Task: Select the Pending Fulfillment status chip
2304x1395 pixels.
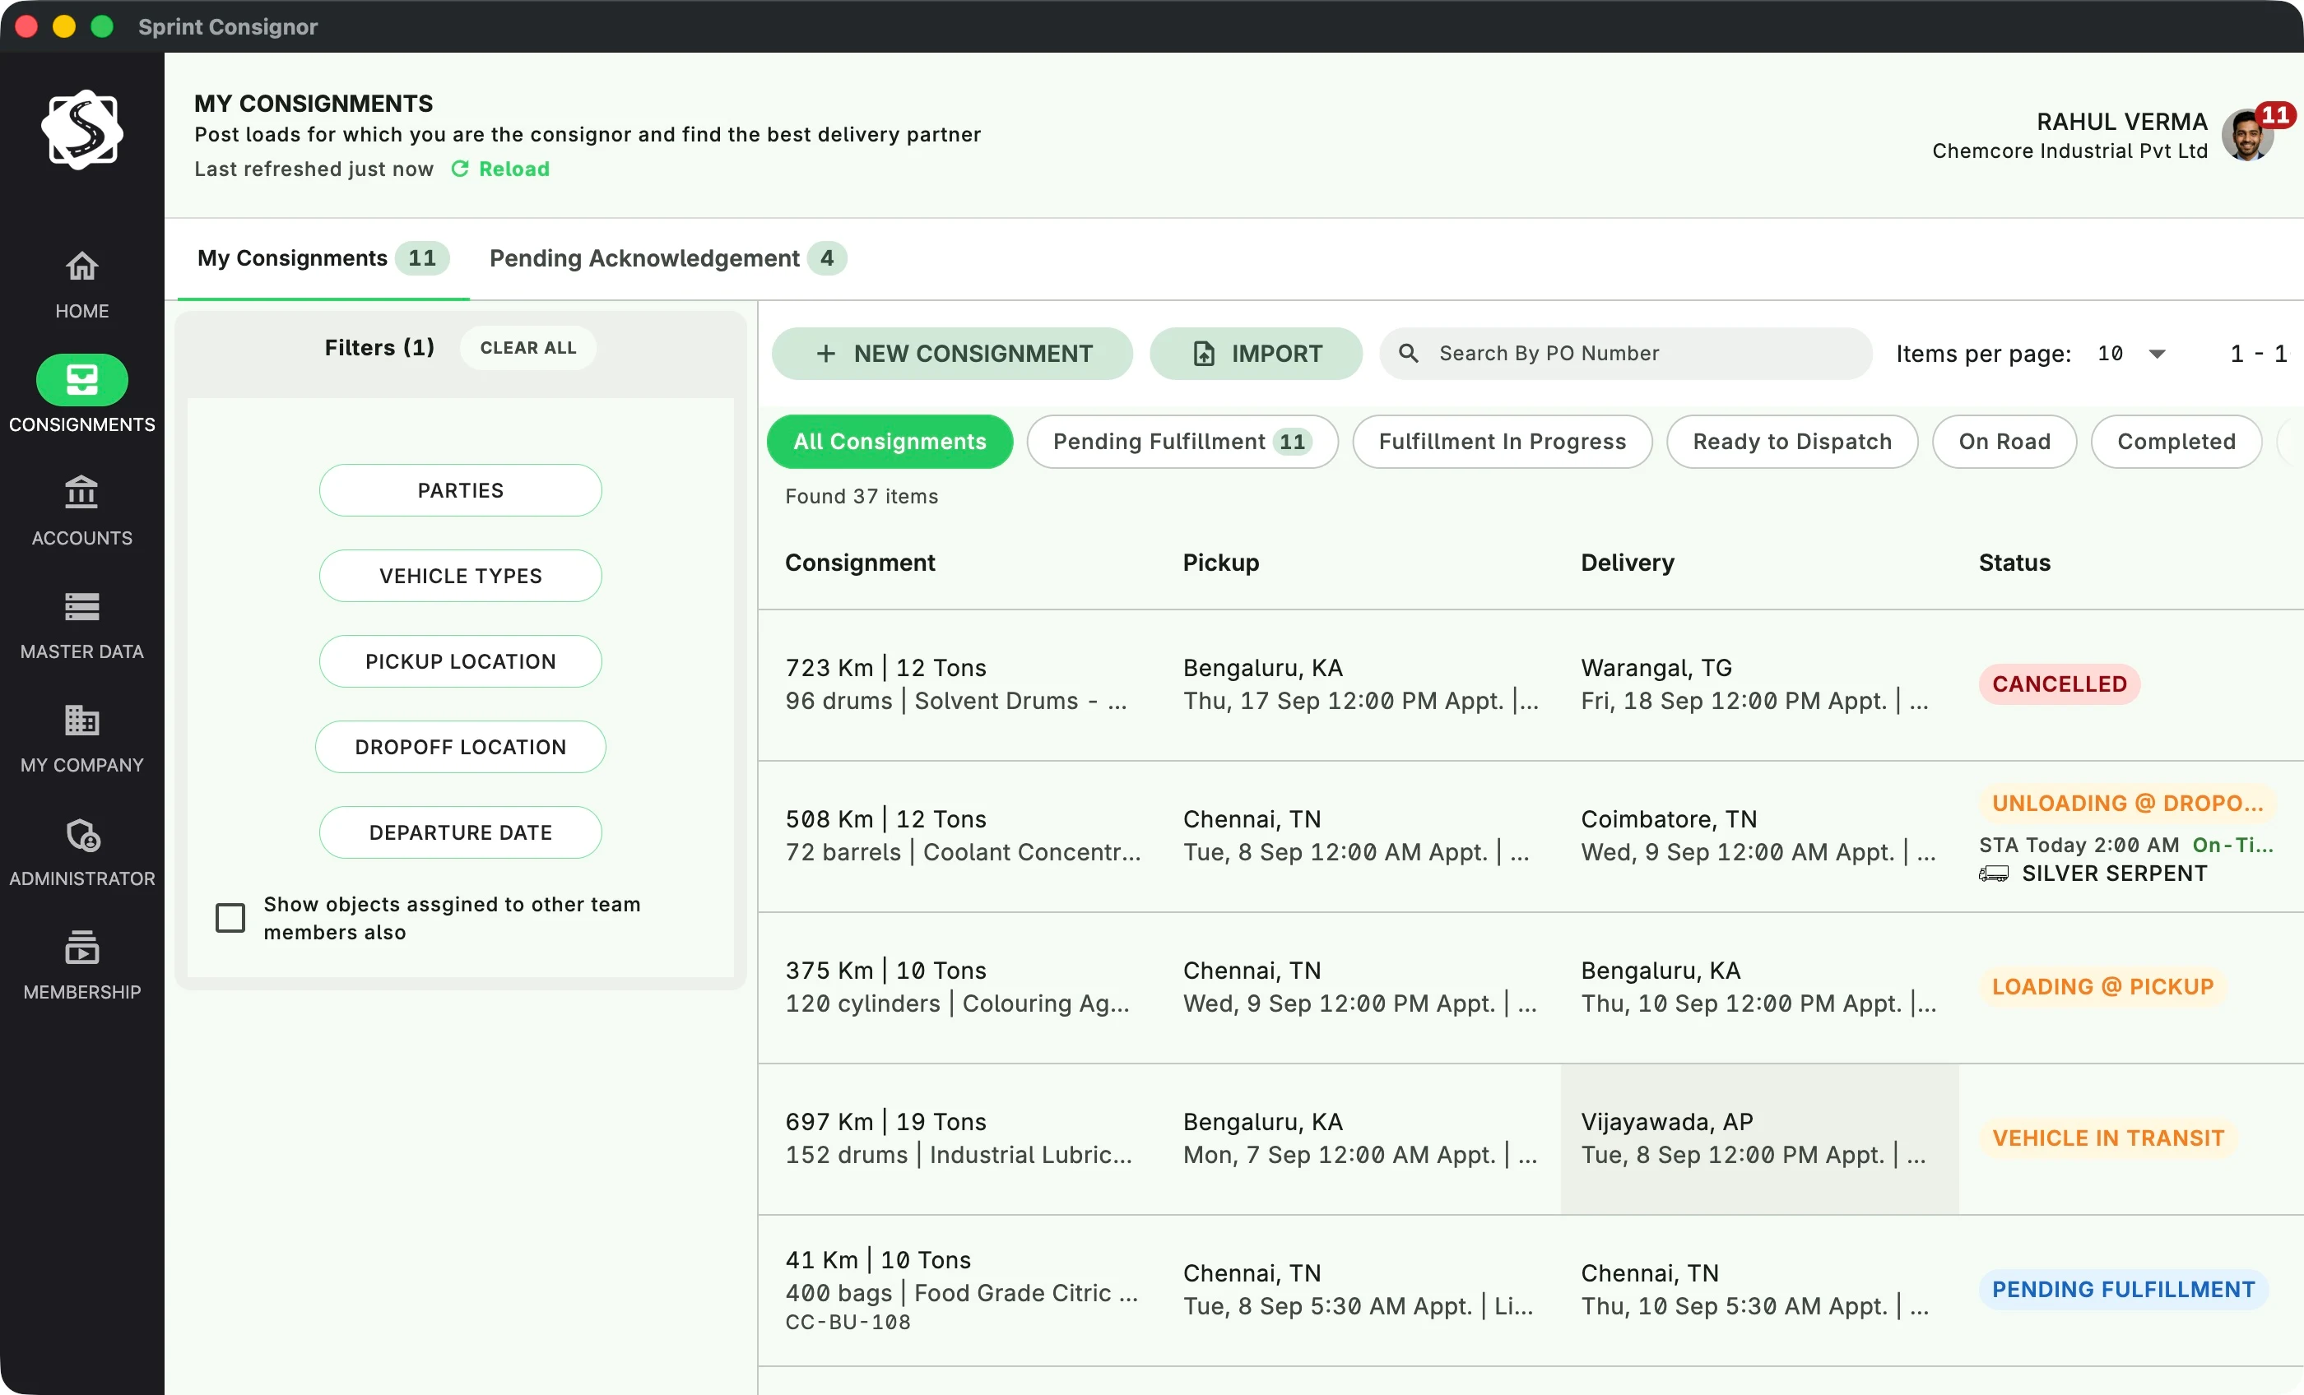Action: [1182, 442]
